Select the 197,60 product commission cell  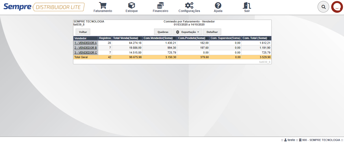[193, 48]
